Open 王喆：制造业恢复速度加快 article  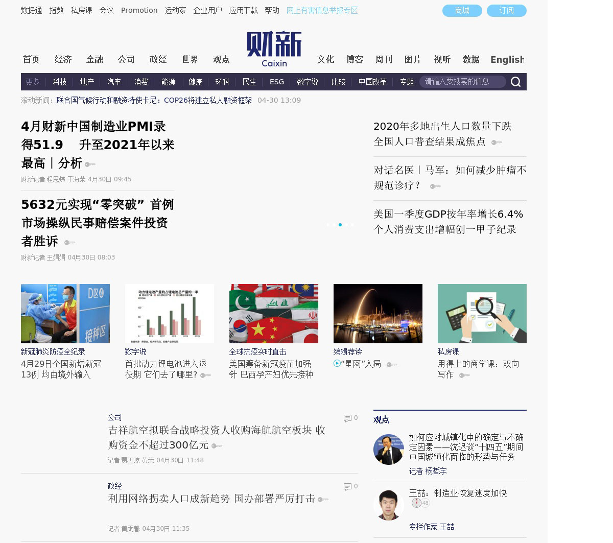click(x=458, y=493)
